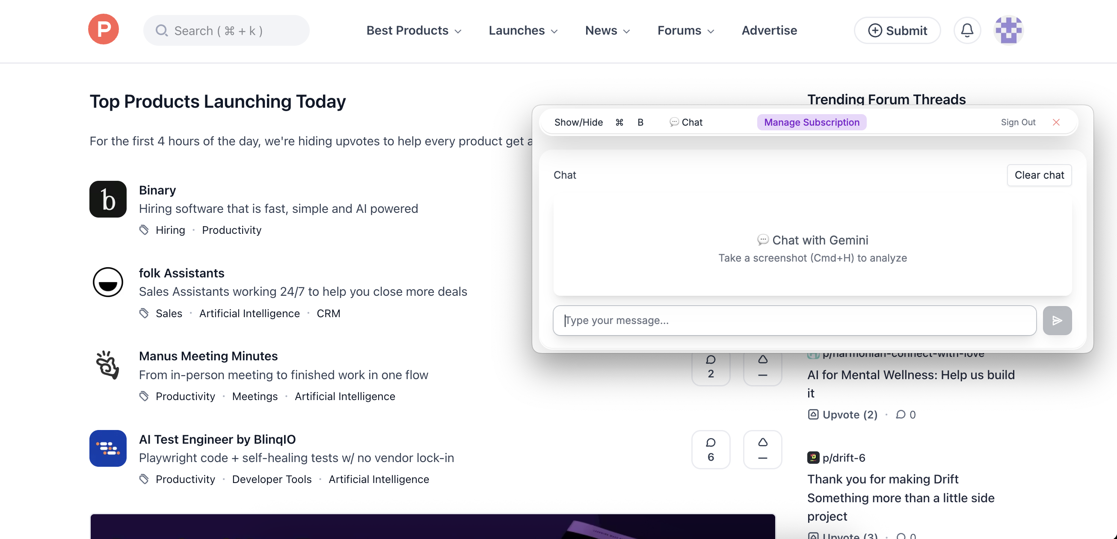Send the chat message with the paper plane icon
The width and height of the screenshot is (1117, 539).
(x=1057, y=320)
